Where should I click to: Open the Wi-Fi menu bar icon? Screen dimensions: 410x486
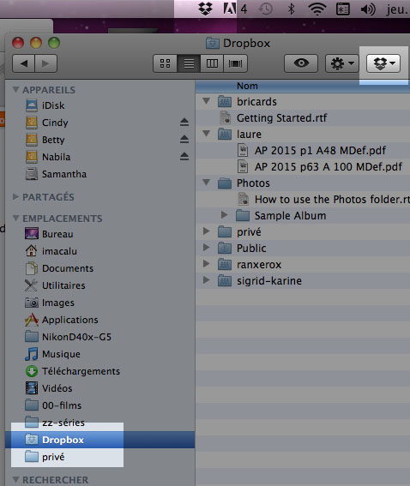(x=317, y=9)
